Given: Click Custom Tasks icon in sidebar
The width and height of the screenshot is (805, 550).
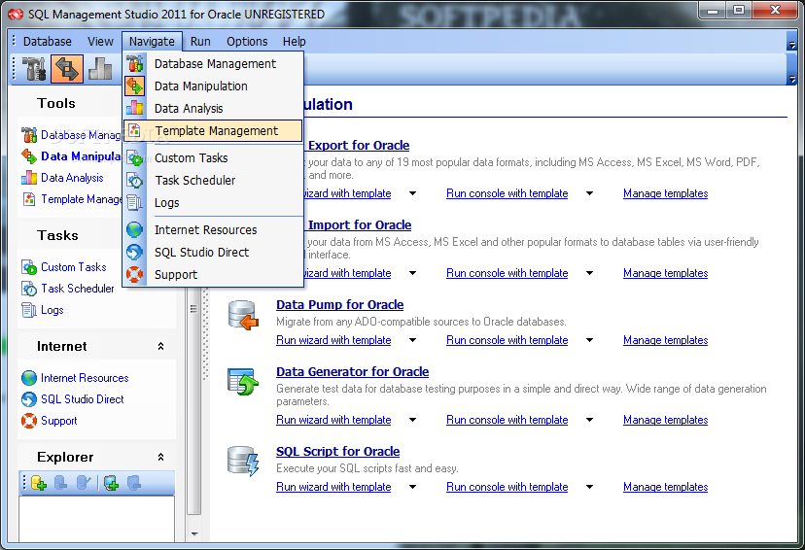Looking at the screenshot, I should pos(29,267).
